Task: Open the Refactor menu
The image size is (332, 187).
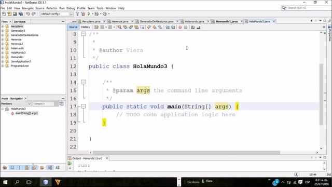Action: pos(52,8)
